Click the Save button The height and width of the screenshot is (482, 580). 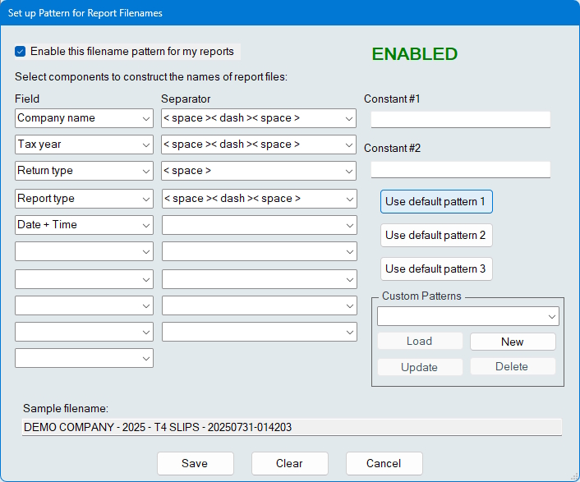[x=195, y=463]
